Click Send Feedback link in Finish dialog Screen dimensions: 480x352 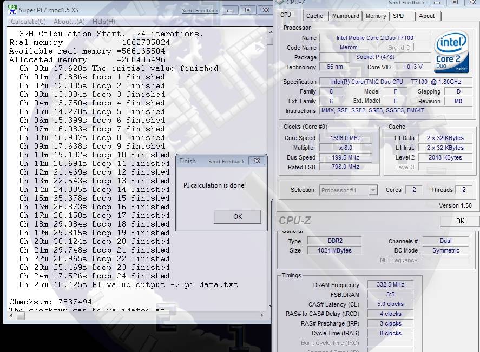226,161
